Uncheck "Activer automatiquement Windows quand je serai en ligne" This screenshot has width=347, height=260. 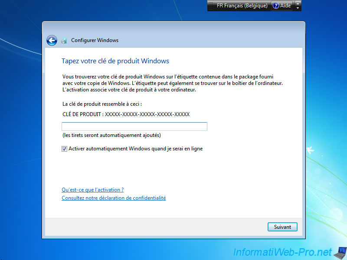pos(64,149)
